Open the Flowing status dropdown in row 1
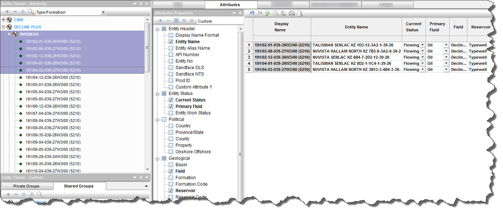The image size is (503, 213). tap(422, 45)
